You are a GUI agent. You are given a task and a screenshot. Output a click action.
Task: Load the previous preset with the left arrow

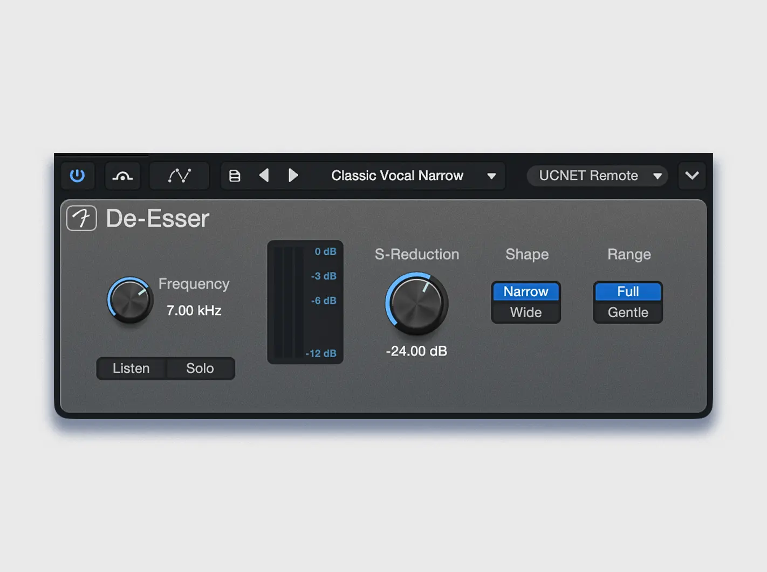[x=264, y=175]
